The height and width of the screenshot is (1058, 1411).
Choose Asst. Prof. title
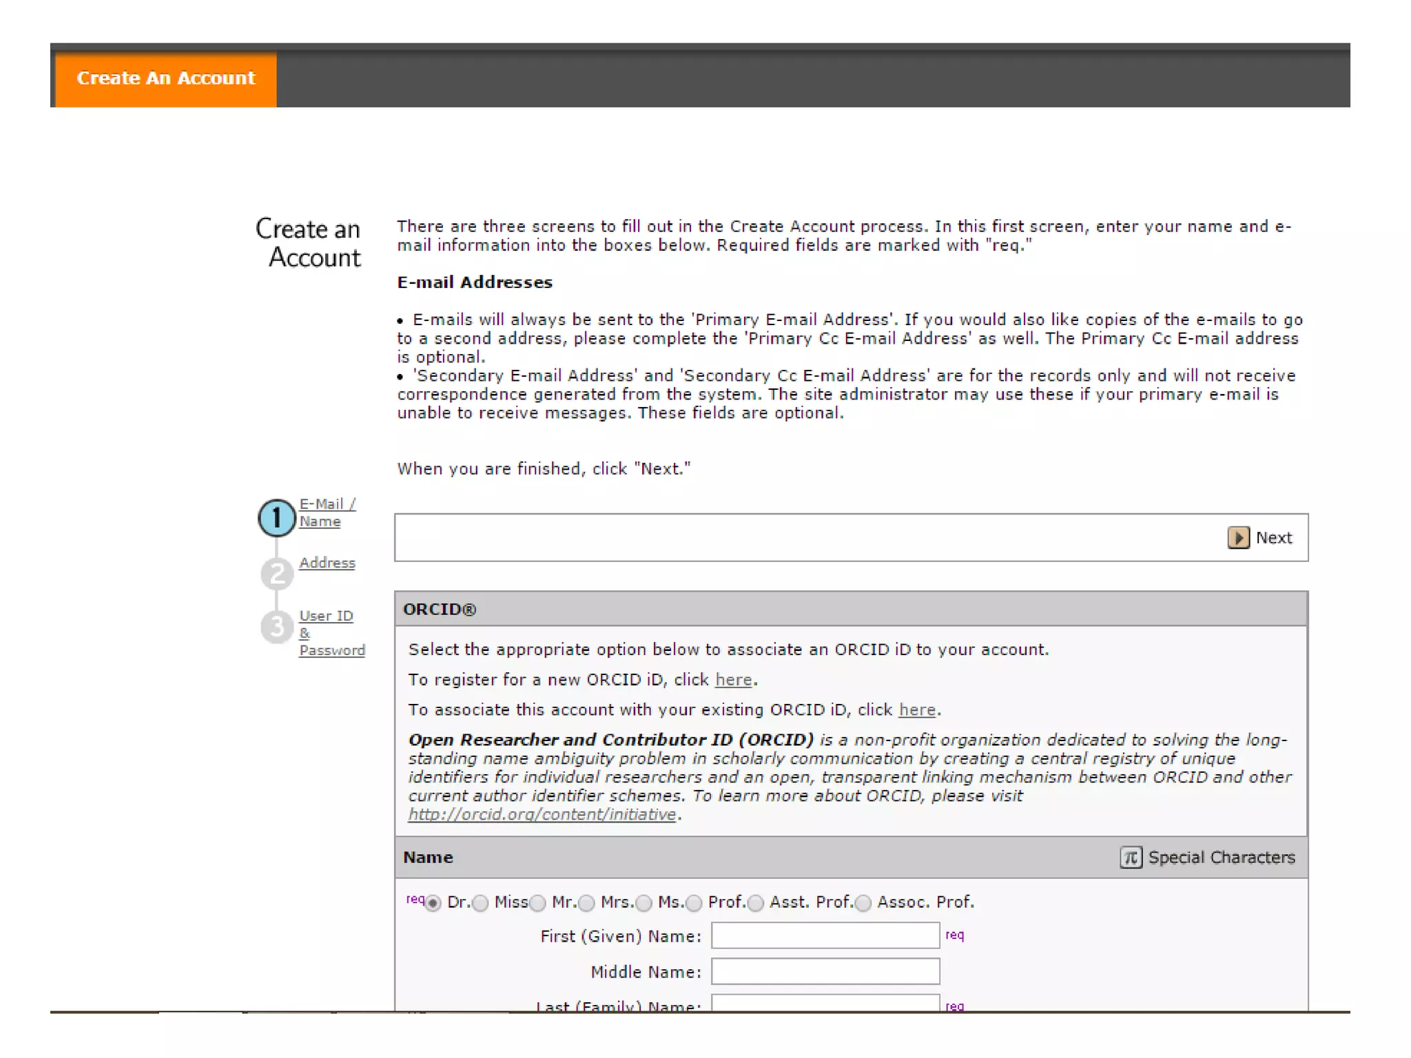756,902
